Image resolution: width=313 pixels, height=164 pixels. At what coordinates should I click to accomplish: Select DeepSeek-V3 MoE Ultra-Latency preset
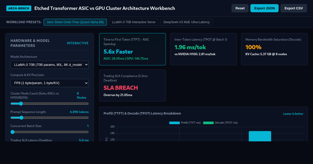tap(186, 22)
